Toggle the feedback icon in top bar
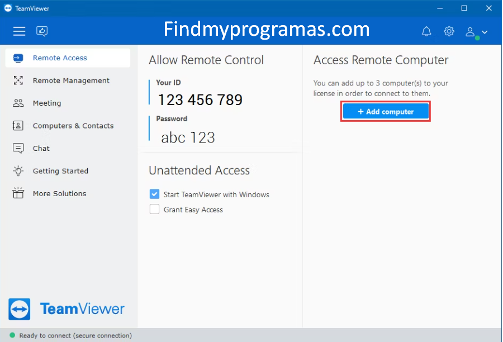The height and width of the screenshot is (342, 503). 42,31
